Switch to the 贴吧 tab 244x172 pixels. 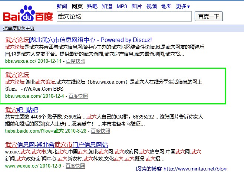(92, 6)
